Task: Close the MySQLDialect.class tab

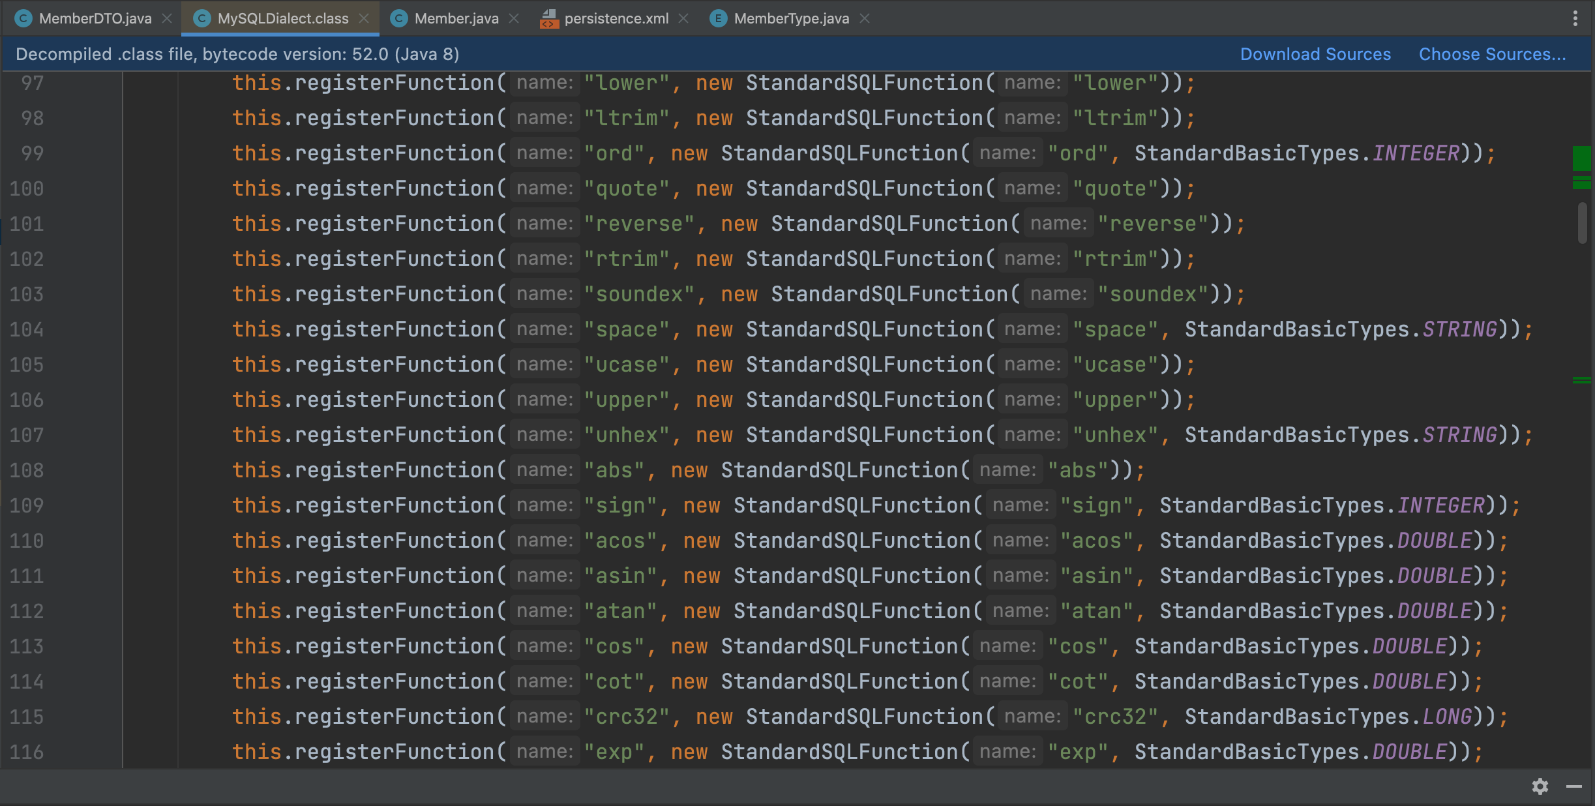Action: [x=364, y=18]
